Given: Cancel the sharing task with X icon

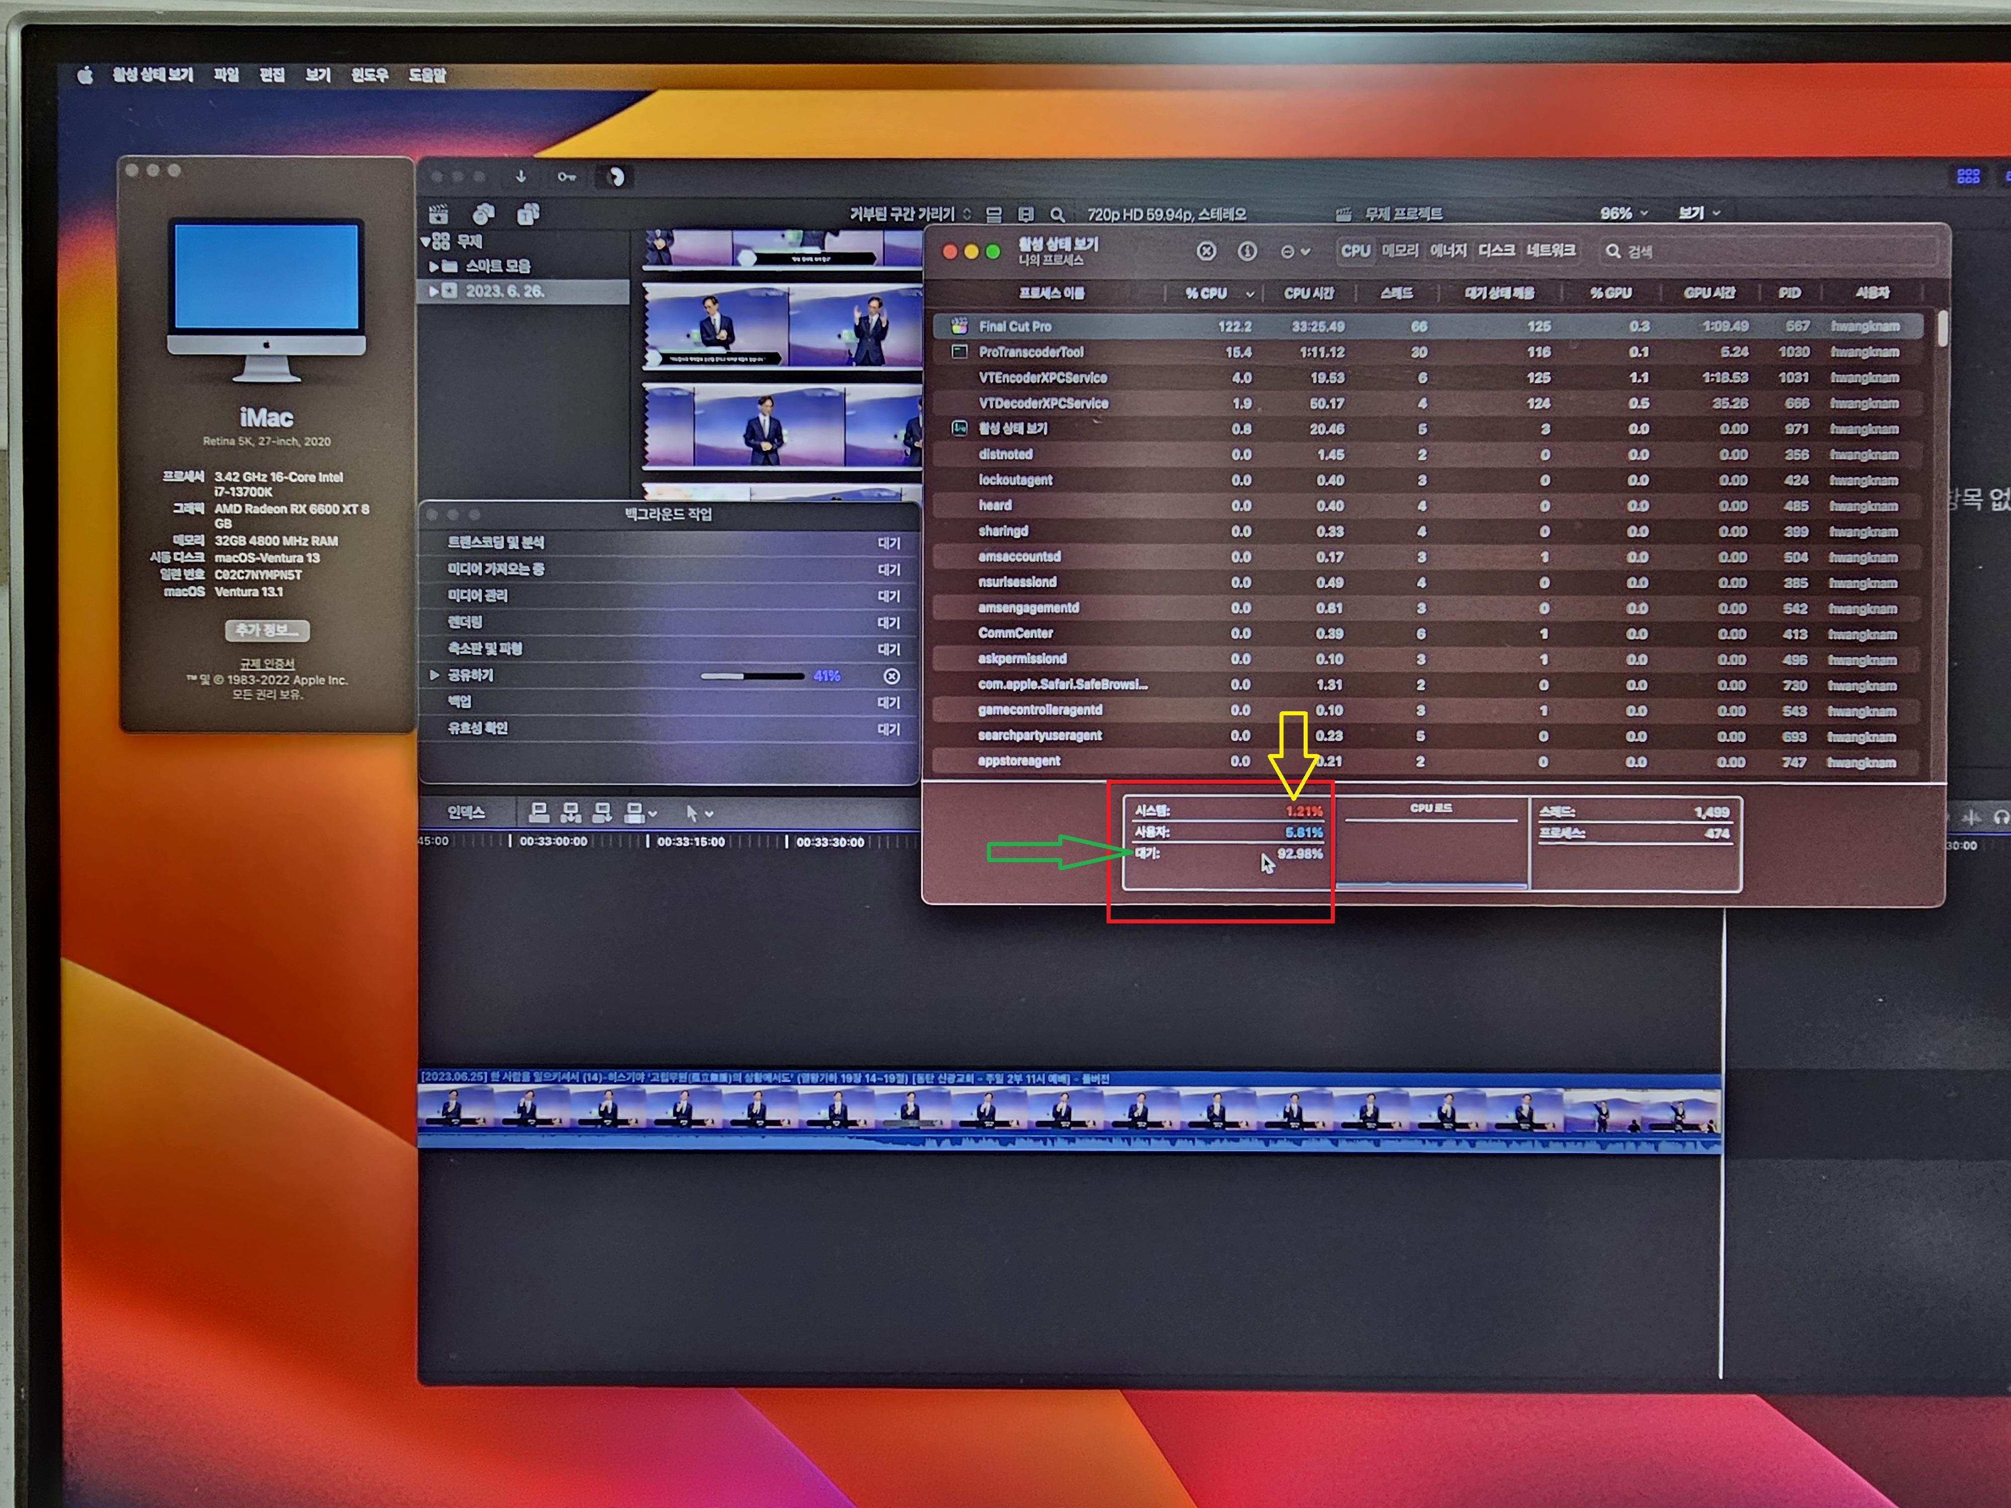Looking at the screenshot, I should click(892, 676).
